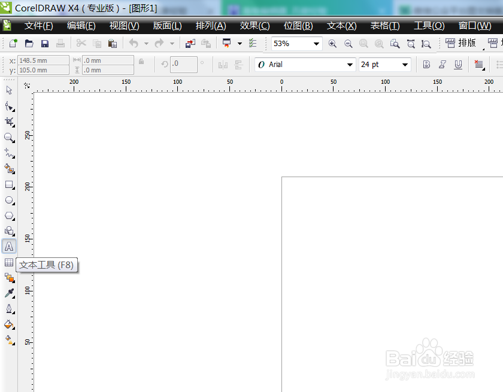Screen dimensions: 503x392
Task: Toggle Underline text formatting
Action: click(458, 65)
